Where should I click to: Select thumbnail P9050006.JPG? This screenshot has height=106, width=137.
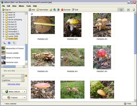coord(72,57)
